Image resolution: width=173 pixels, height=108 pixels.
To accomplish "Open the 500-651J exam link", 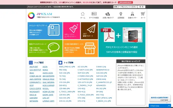I will click(63, 86).
